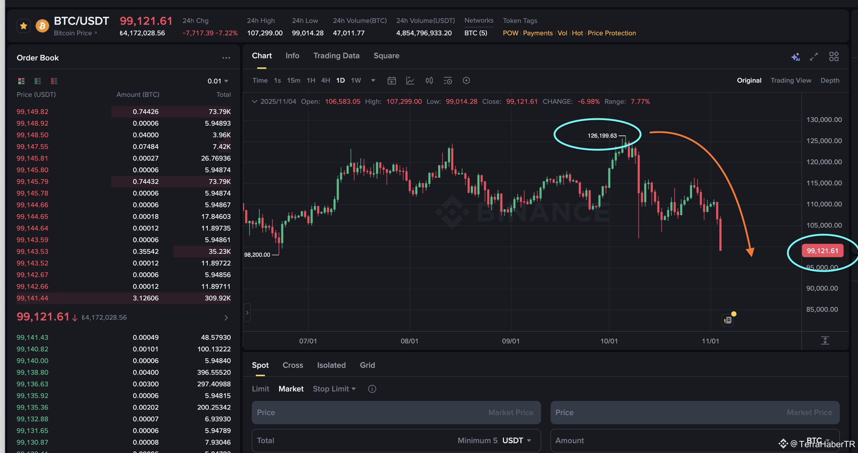Select the 4H chart interval
The width and height of the screenshot is (858, 453).
(x=326, y=80)
